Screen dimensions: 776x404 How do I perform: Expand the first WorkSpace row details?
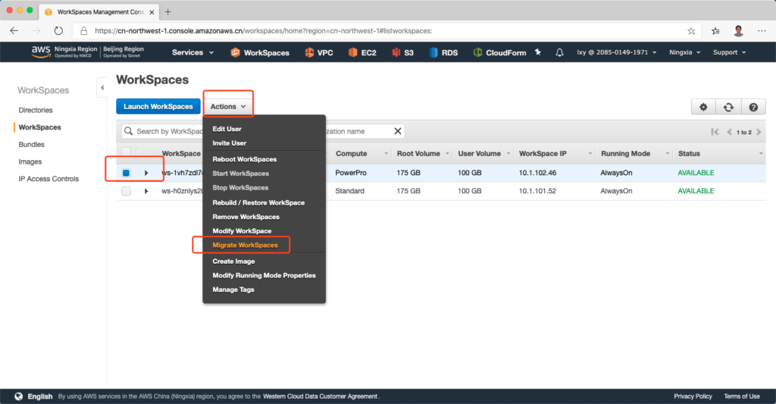point(146,173)
